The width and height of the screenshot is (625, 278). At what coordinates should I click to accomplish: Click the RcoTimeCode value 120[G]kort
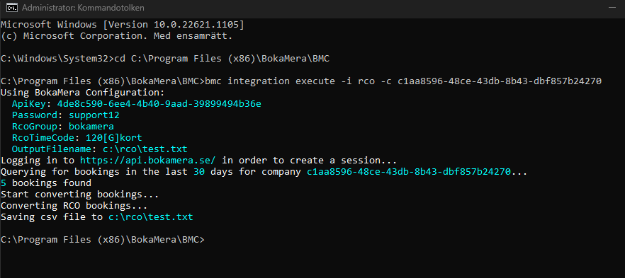114,138
